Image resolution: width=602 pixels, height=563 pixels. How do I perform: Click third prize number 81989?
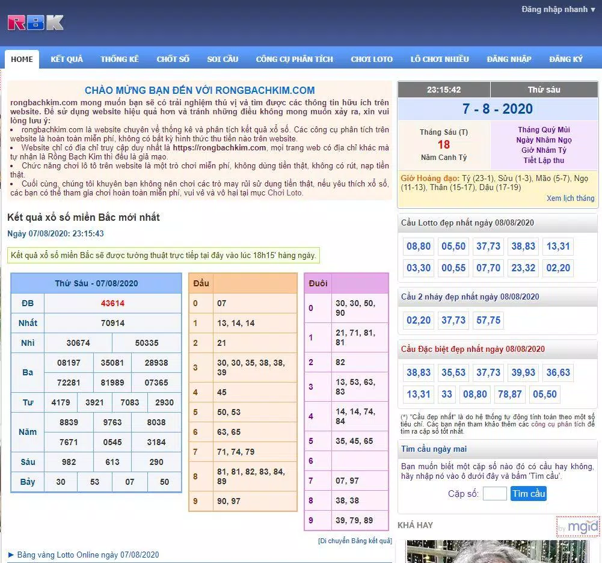click(112, 383)
